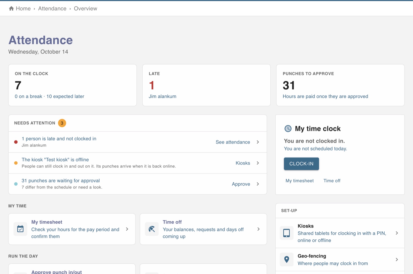413x274 pixels.
Task: Click the Home icon in breadcrumb
Action: tap(11, 9)
